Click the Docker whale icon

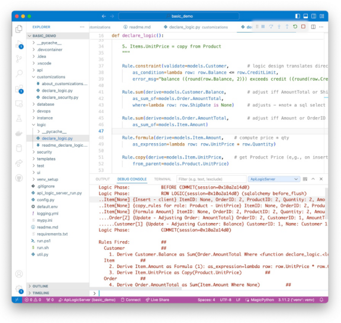19,133
